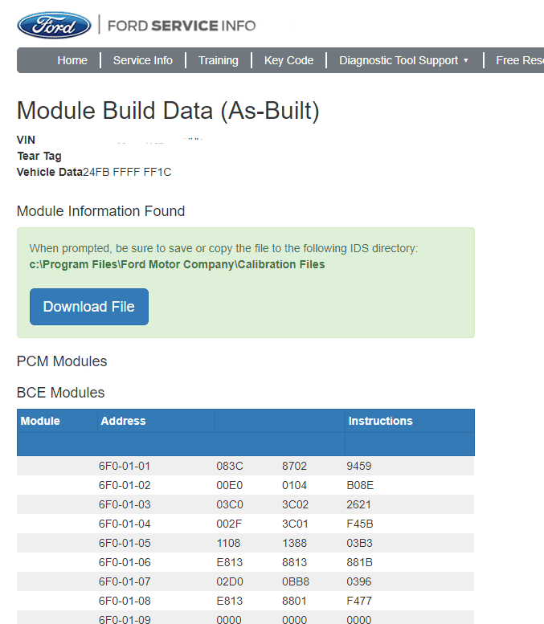
Task: Click value 002F in 6F0-01-04 row
Action: (229, 524)
